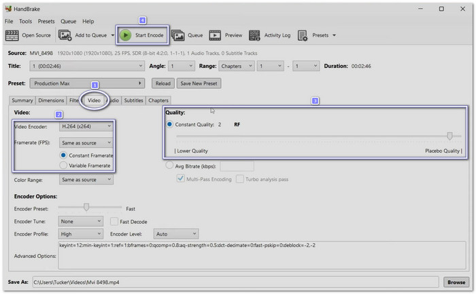Screen dimensions: 476x294
Task: Click the Browse button
Action: 456,282
